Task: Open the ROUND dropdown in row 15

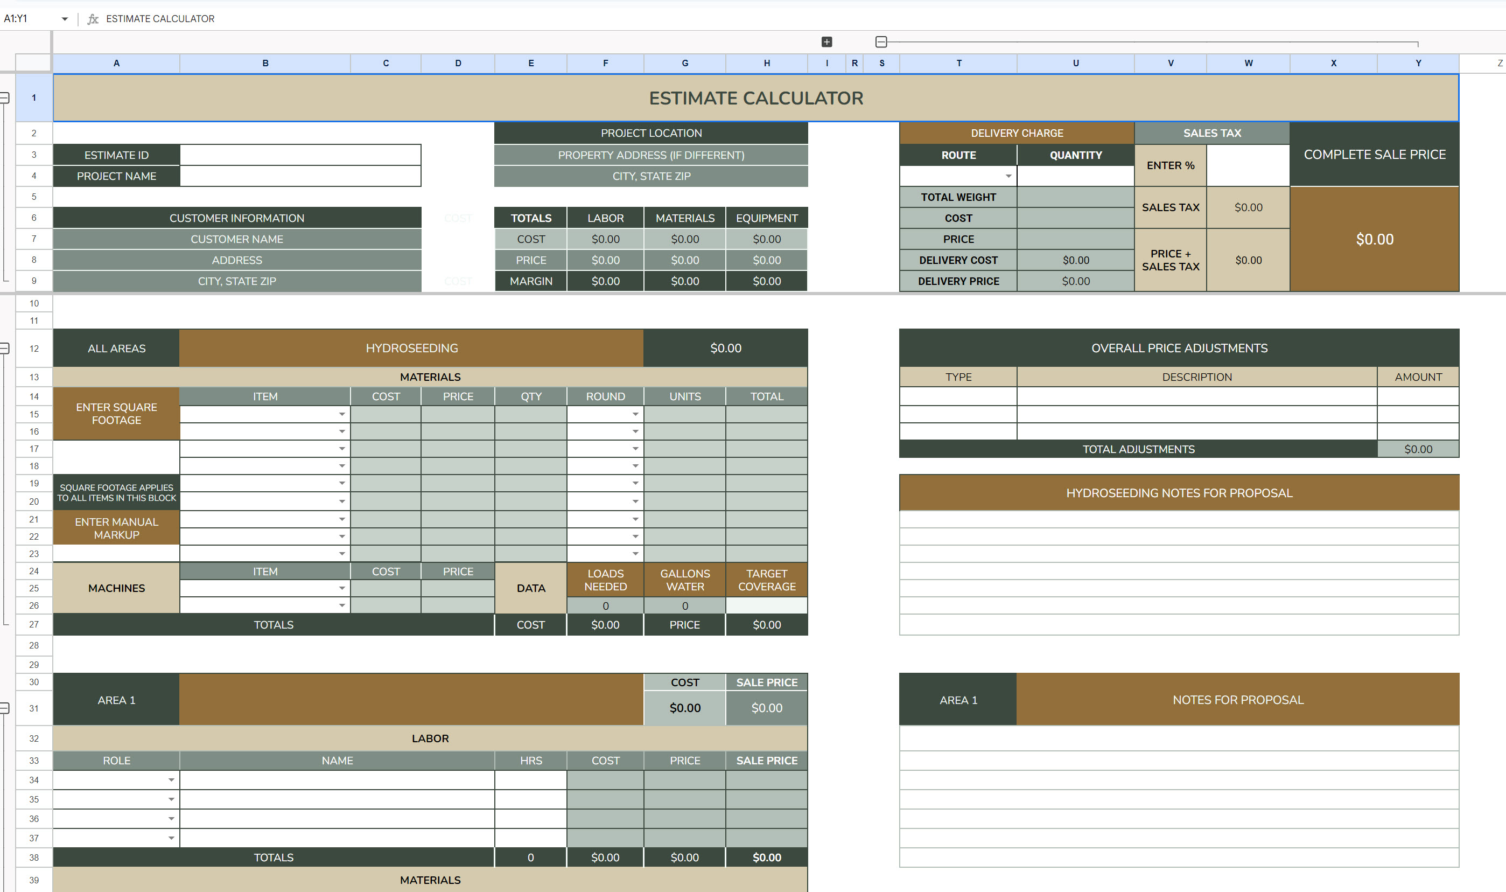Action: tap(635, 414)
